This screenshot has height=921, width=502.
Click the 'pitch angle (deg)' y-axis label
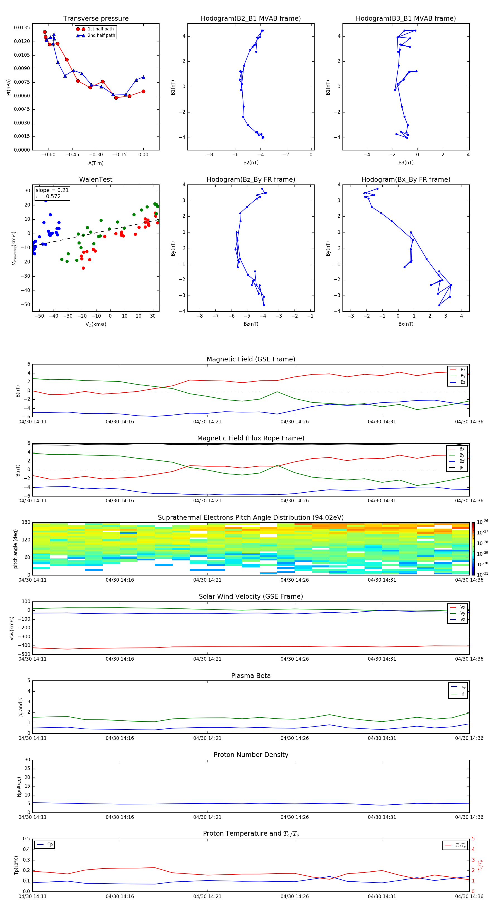click(x=15, y=549)
